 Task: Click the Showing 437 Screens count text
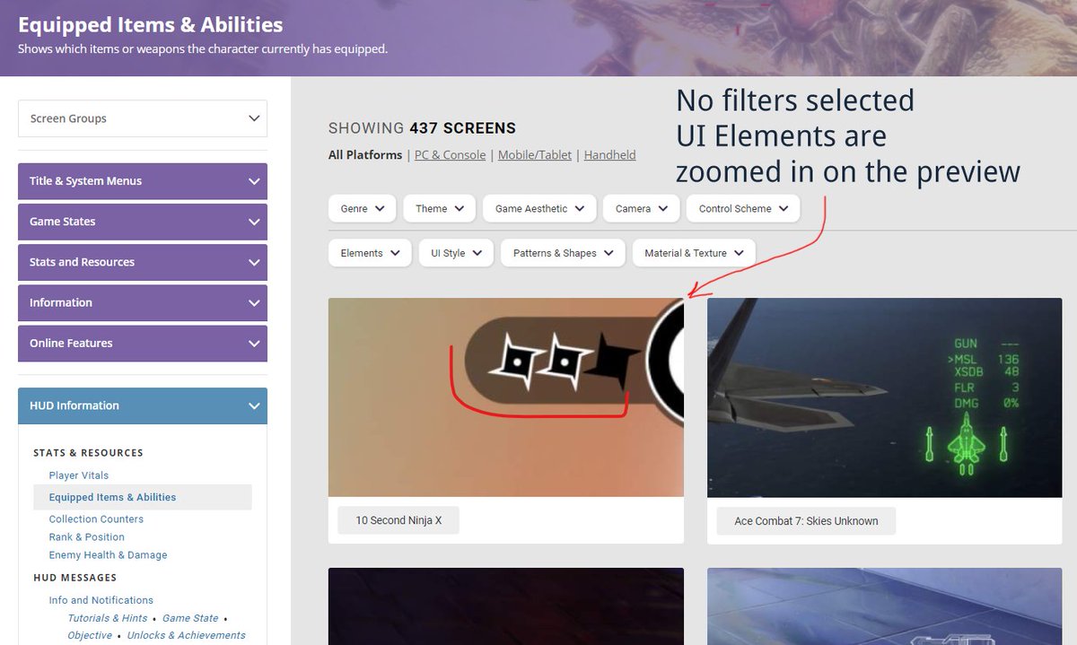click(x=422, y=128)
